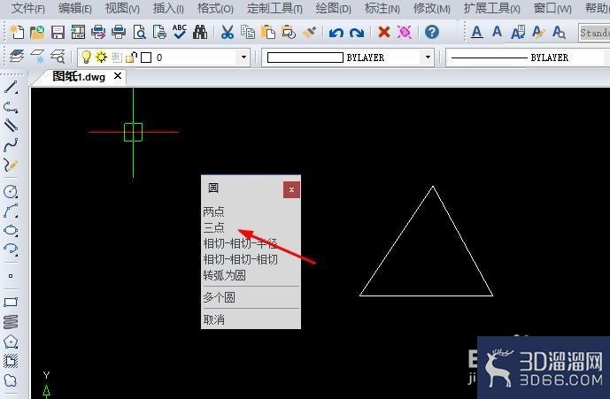Viewport: 610px width, 399px height.
Task: Open the 插入(I) menu
Action: click(x=168, y=8)
